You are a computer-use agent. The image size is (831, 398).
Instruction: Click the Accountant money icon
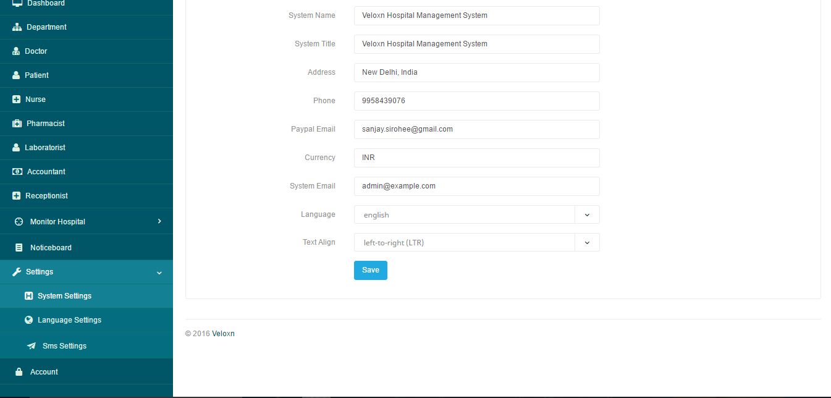click(x=17, y=172)
